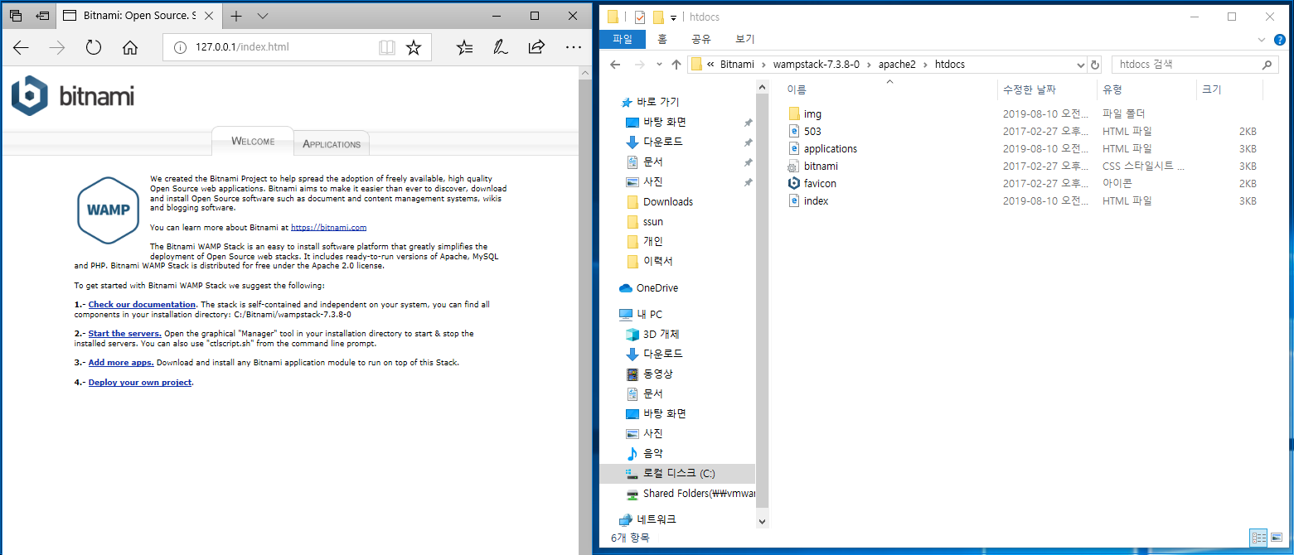Expand the Explorer address path dropdown
Image resolution: width=1294 pixels, height=555 pixels.
point(1080,65)
